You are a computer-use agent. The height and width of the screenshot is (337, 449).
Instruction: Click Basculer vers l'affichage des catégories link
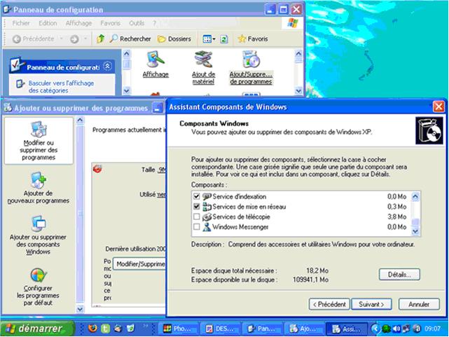(61, 87)
